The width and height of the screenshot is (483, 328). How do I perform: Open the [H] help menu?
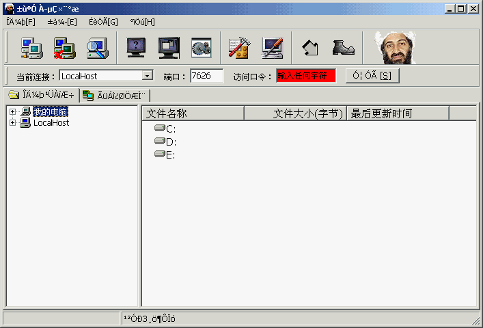click(142, 22)
